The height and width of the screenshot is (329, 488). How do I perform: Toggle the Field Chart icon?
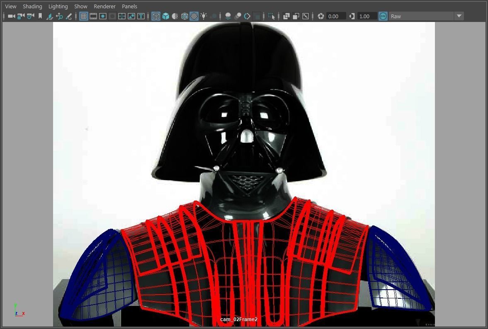click(x=122, y=16)
